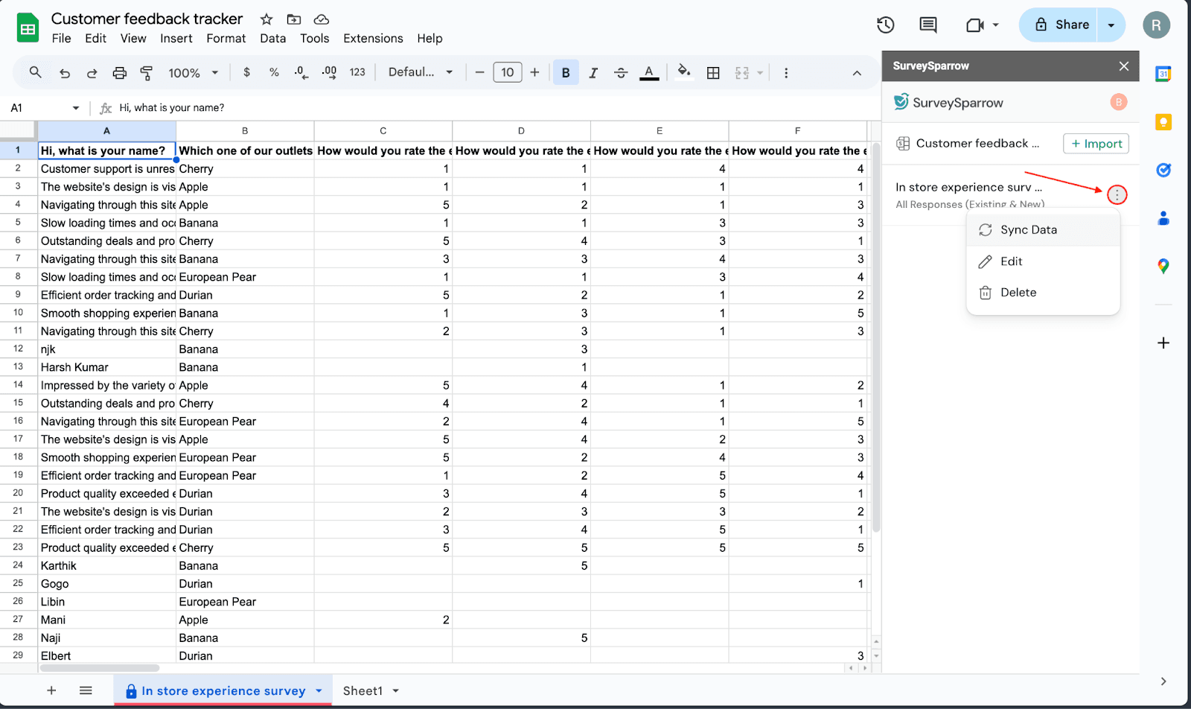Open the comments icon in header
The image size is (1191, 709).
927,25
